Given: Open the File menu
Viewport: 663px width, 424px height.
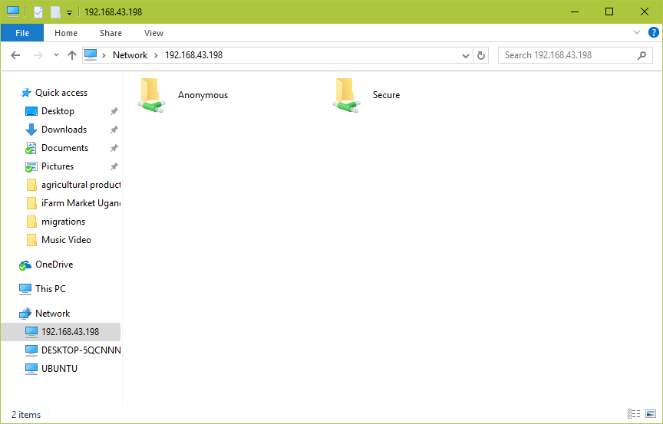Looking at the screenshot, I should (x=22, y=33).
